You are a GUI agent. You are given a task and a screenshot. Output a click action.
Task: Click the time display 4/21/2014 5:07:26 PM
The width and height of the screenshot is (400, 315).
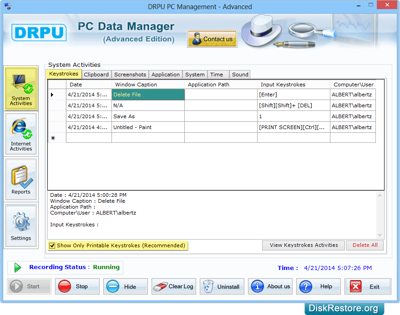click(338, 268)
